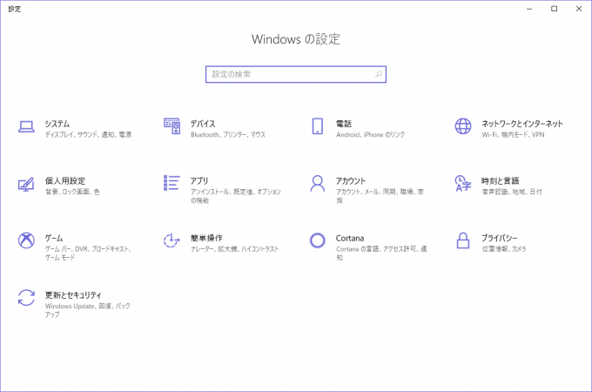Open the アプリ title link

point(199,181)
